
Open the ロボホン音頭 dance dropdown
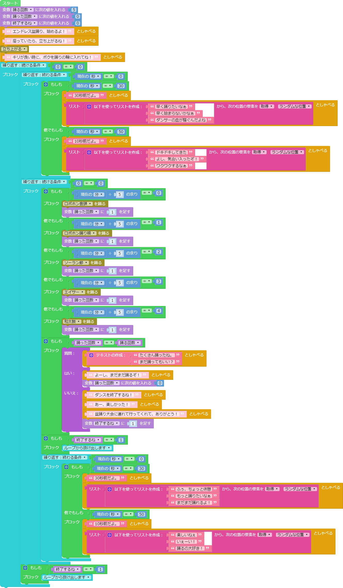(x=78, y=204)
